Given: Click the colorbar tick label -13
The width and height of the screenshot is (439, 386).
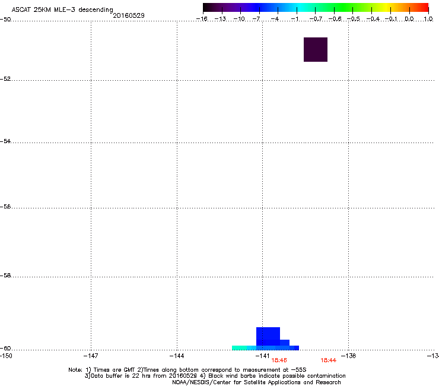Looking at the screenshot, I should (220, 19).
